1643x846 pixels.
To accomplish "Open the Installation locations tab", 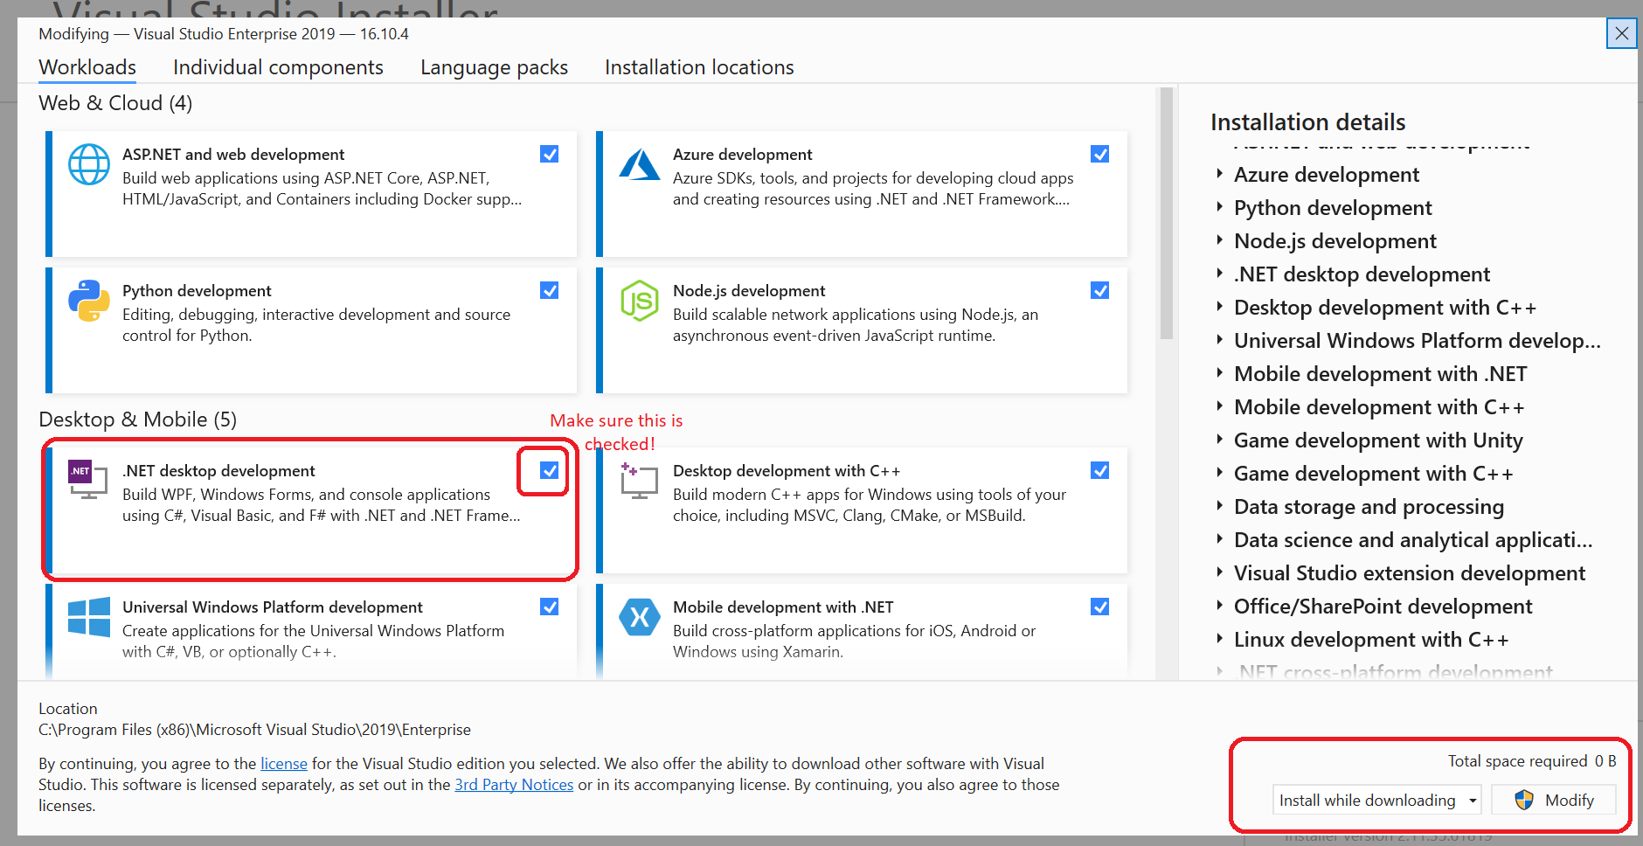I will (699, 67).
